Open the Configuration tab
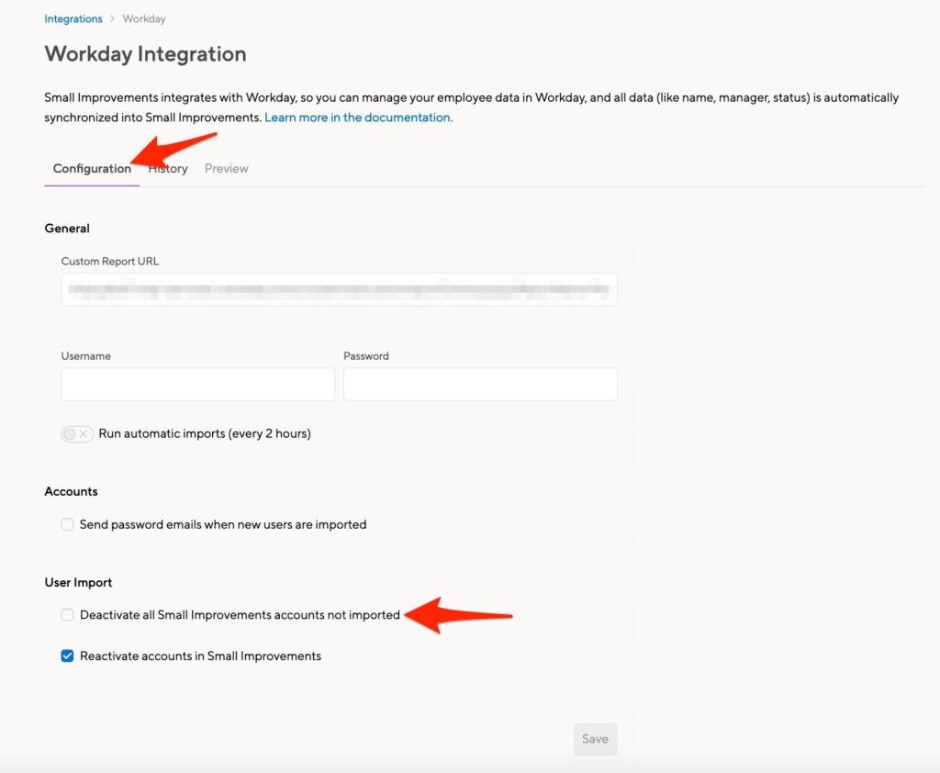 coord(92,169)
